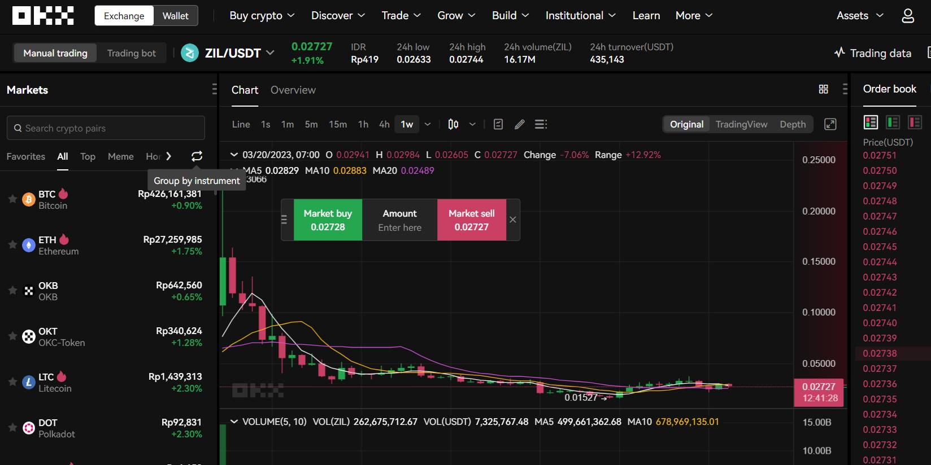931x465 pixels.
Task: Open Trading data
Action: (873, 53)
